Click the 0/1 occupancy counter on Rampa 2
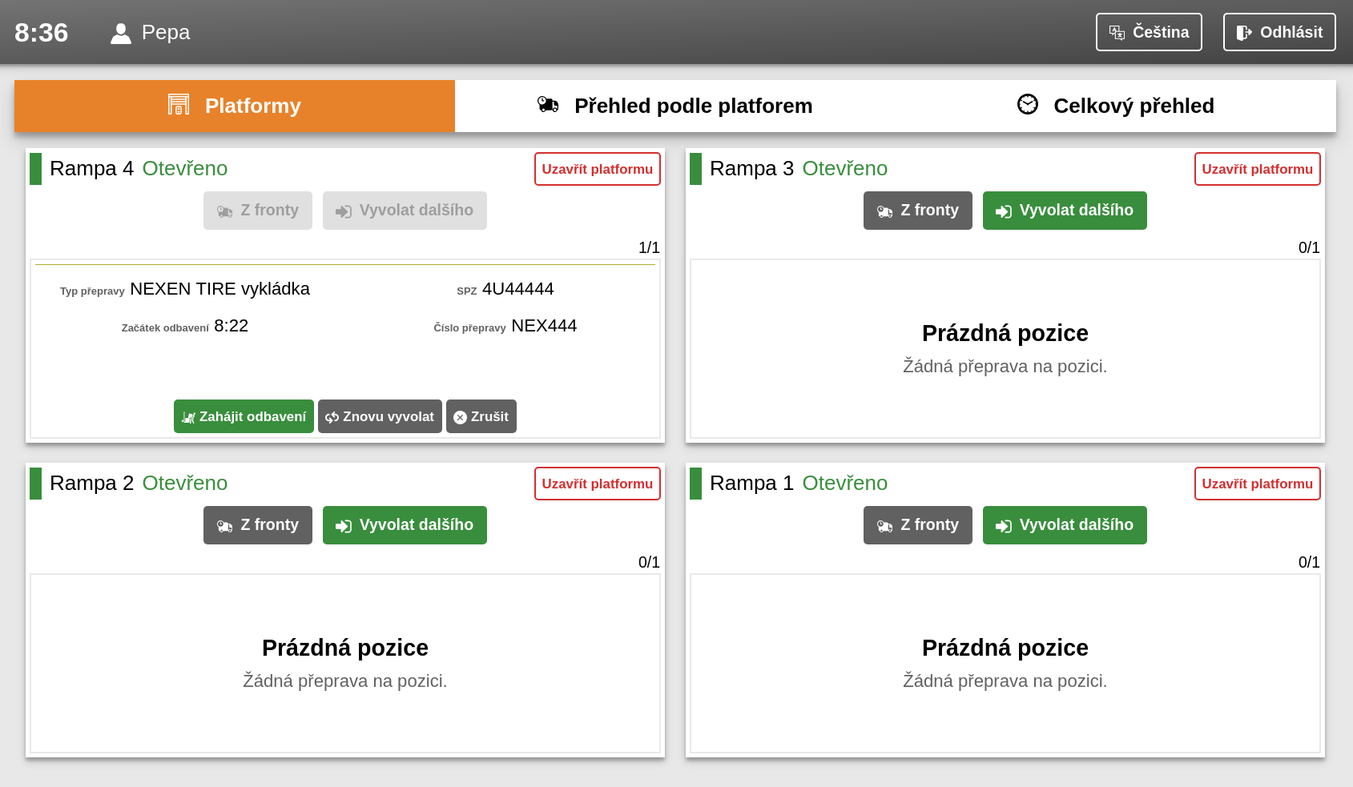The width and height of the screenshot is (1353, 787). [649, 562]
